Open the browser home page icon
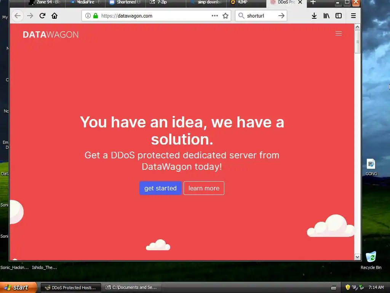390x293 pixels. click(x=54, y=16)
